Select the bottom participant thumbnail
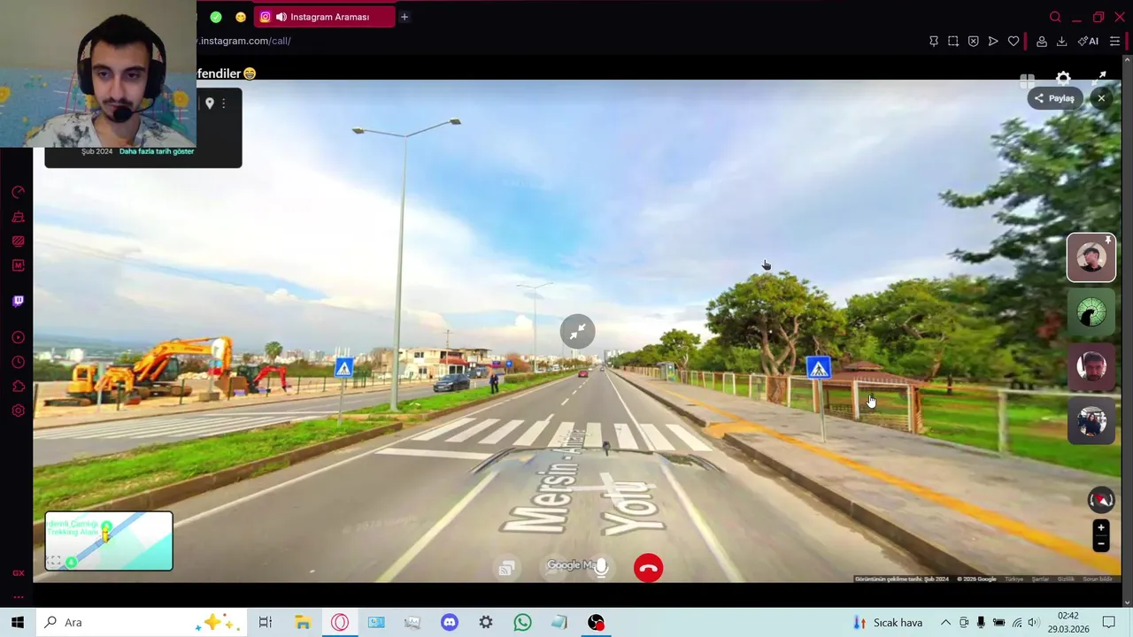Image resolution: width=1133 pixels, height=637 pixels. pos(1091,422)
